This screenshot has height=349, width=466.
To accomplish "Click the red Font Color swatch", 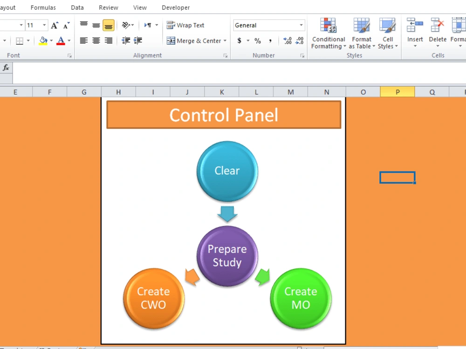I will tap(61, 40).
